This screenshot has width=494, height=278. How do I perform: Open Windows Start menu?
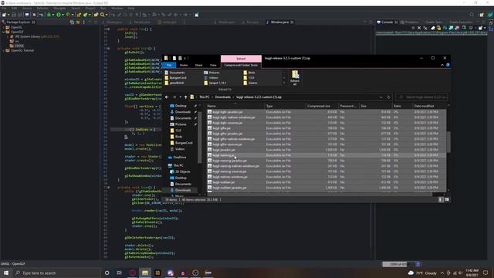pyautogui.click(x=6, y=273)
